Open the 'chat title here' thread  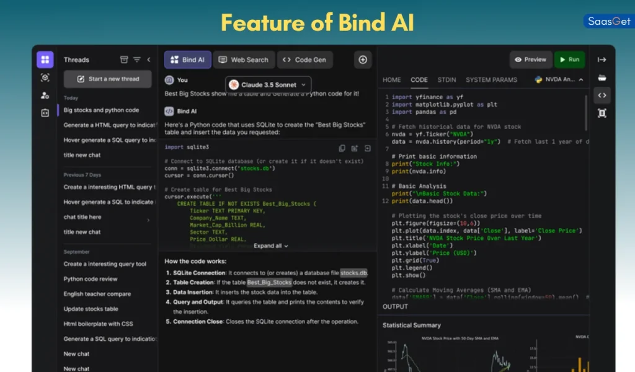click(82, 217)
